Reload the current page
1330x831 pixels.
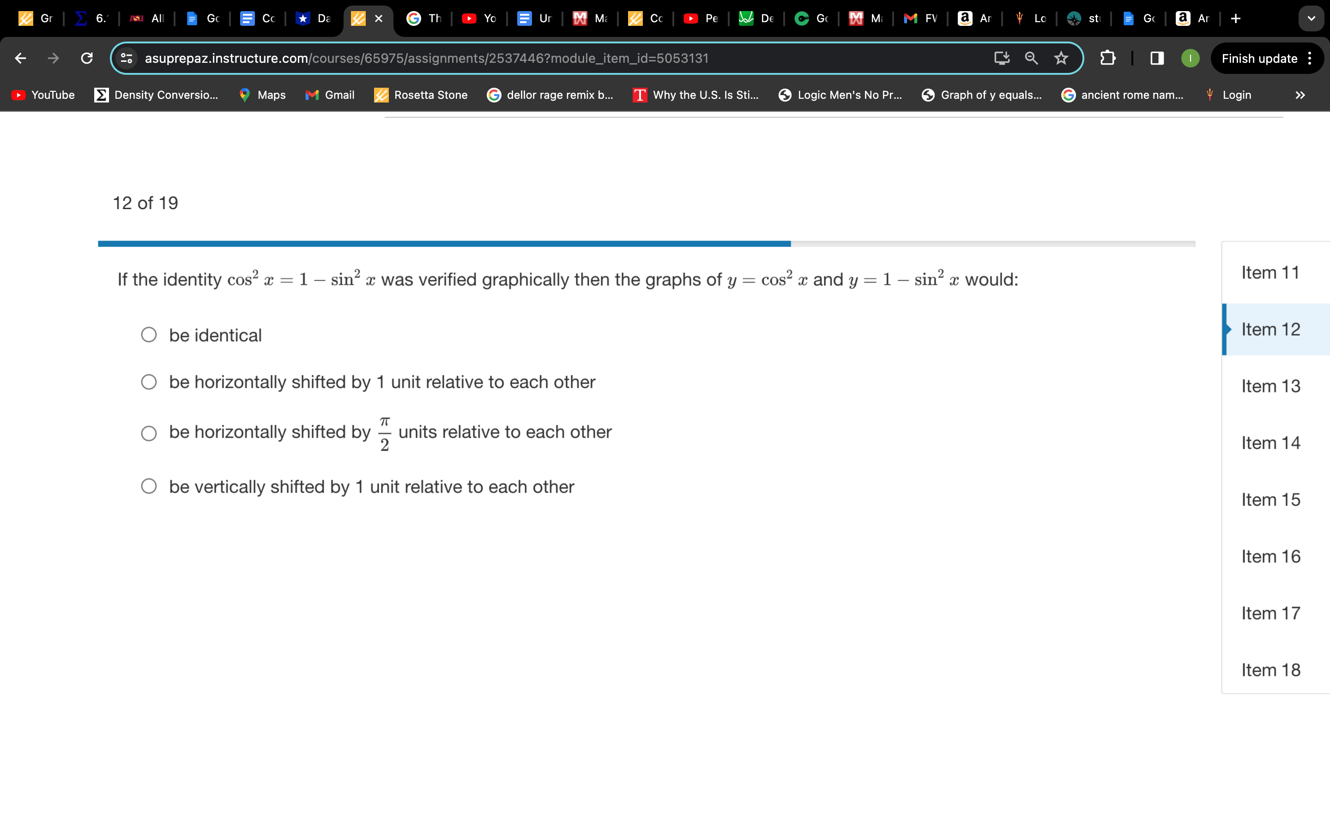click(87, 58)
